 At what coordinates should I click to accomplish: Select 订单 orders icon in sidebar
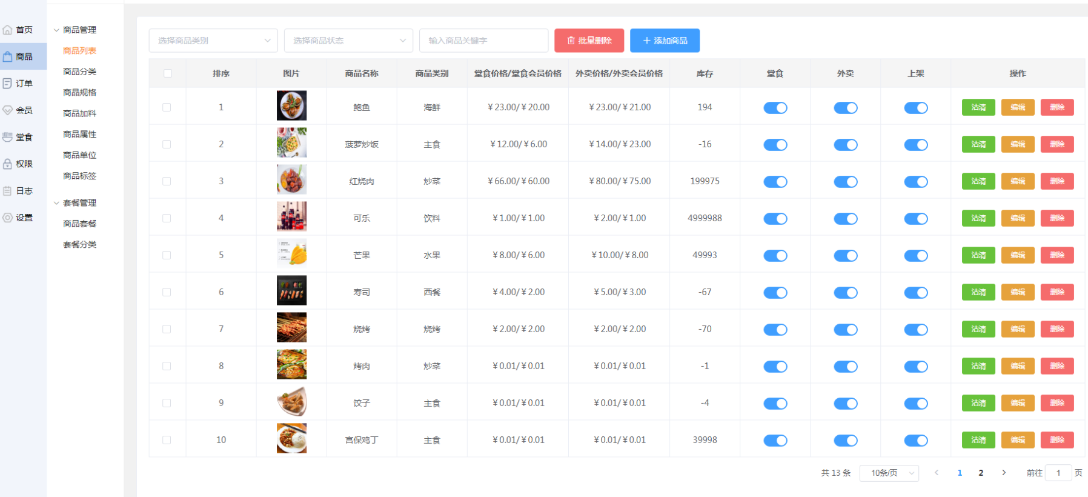click(7, 84)
